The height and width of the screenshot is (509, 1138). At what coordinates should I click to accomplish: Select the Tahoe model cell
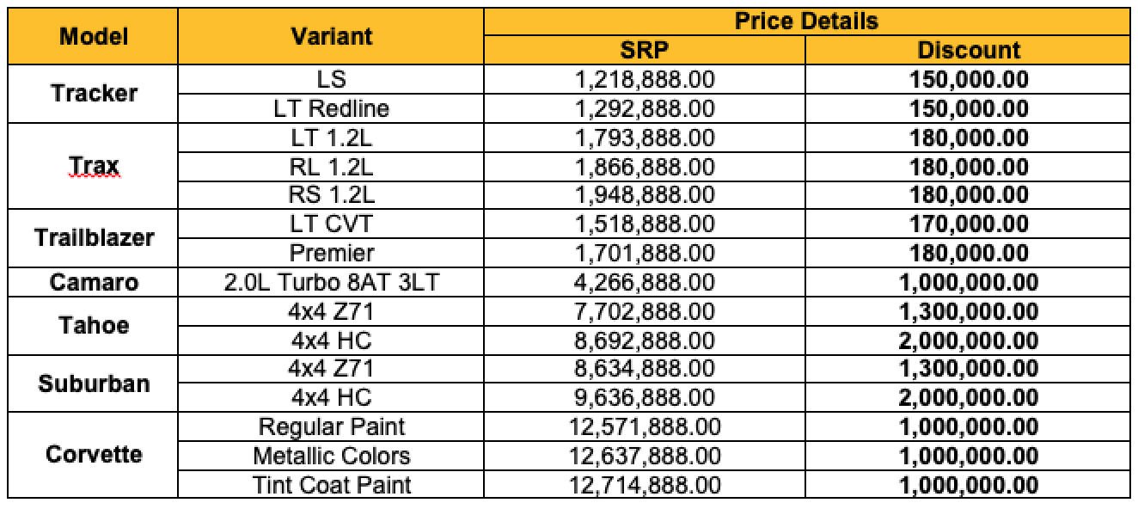point(94,325)
